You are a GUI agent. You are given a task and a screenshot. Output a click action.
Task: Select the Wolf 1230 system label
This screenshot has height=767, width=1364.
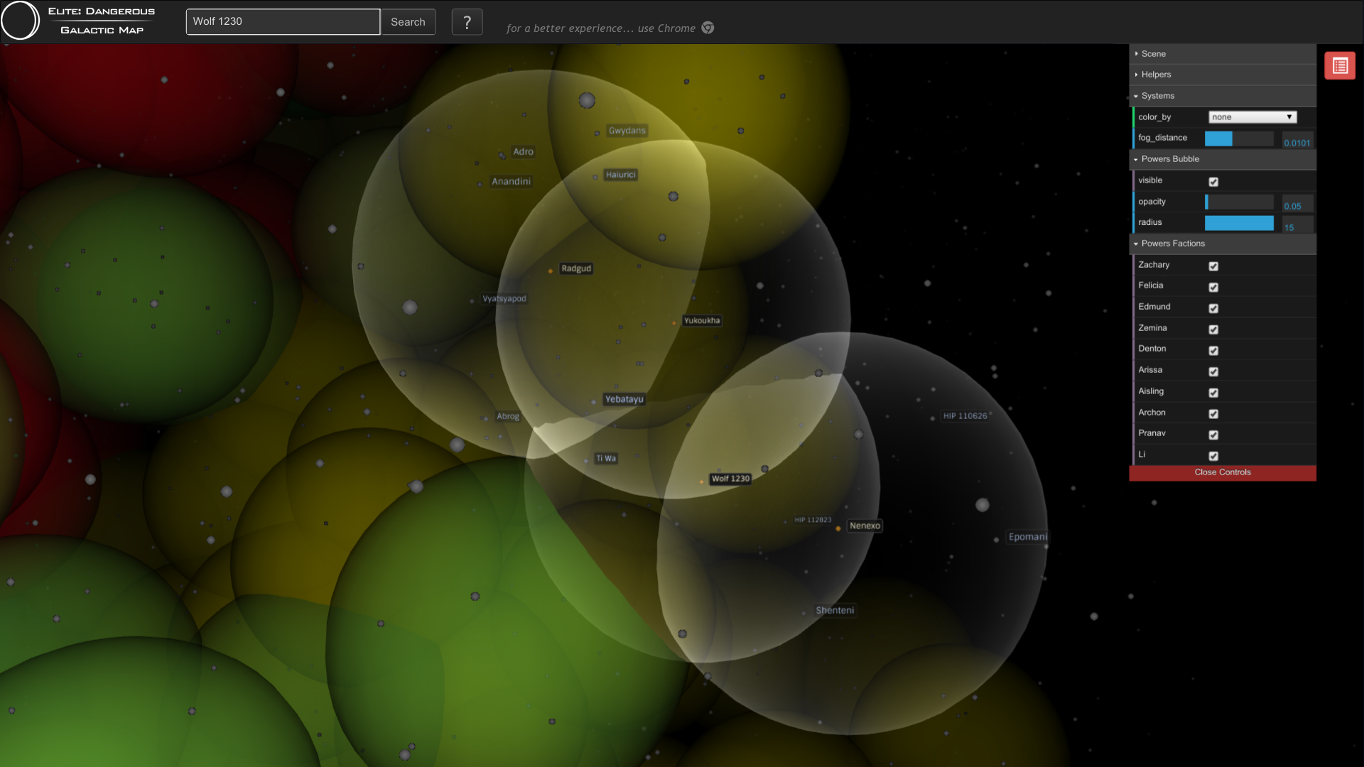pyautogui.click(x=730, y=479)
